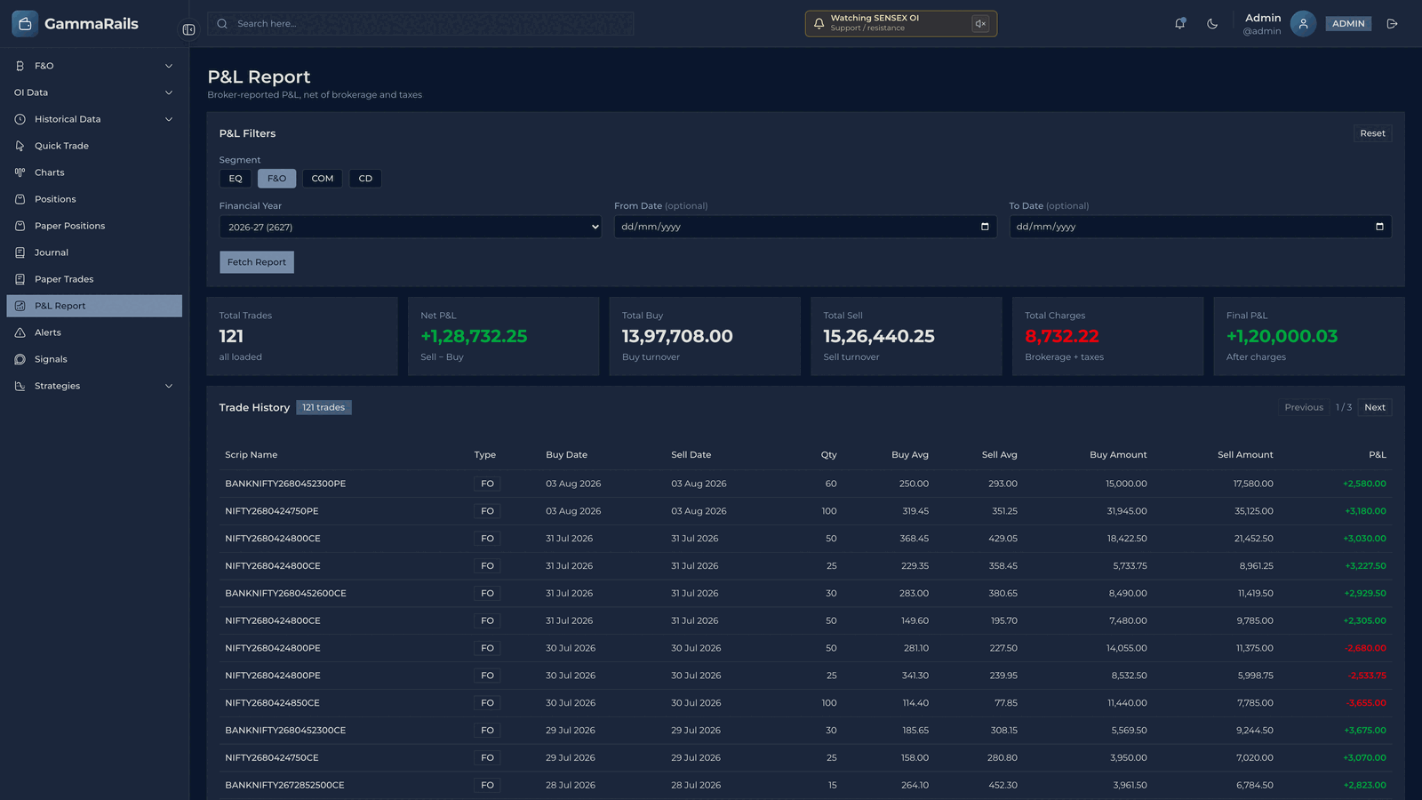Click the Scrip Name column header

pos(252,455)
